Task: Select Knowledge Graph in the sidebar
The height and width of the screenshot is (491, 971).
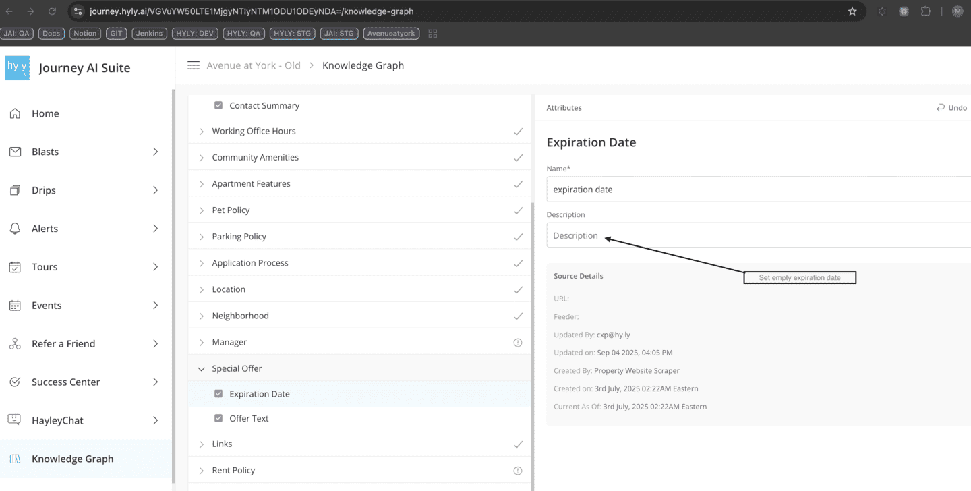Action: point(72,459)
